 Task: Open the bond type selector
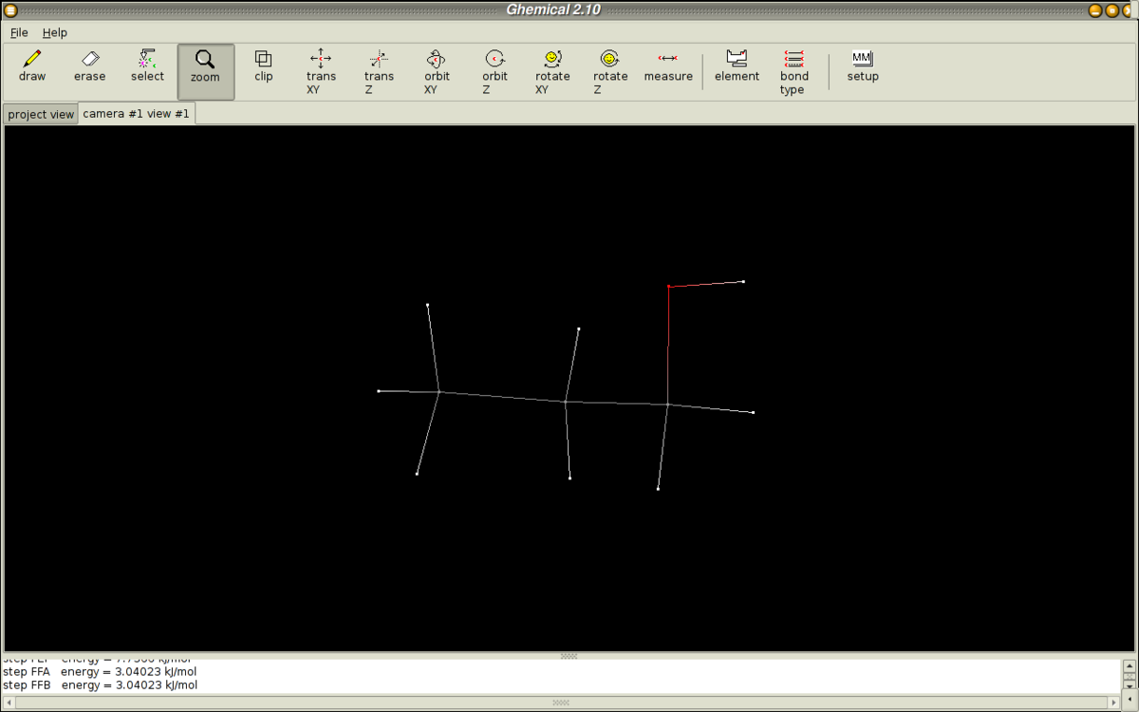tap(794, 72)
